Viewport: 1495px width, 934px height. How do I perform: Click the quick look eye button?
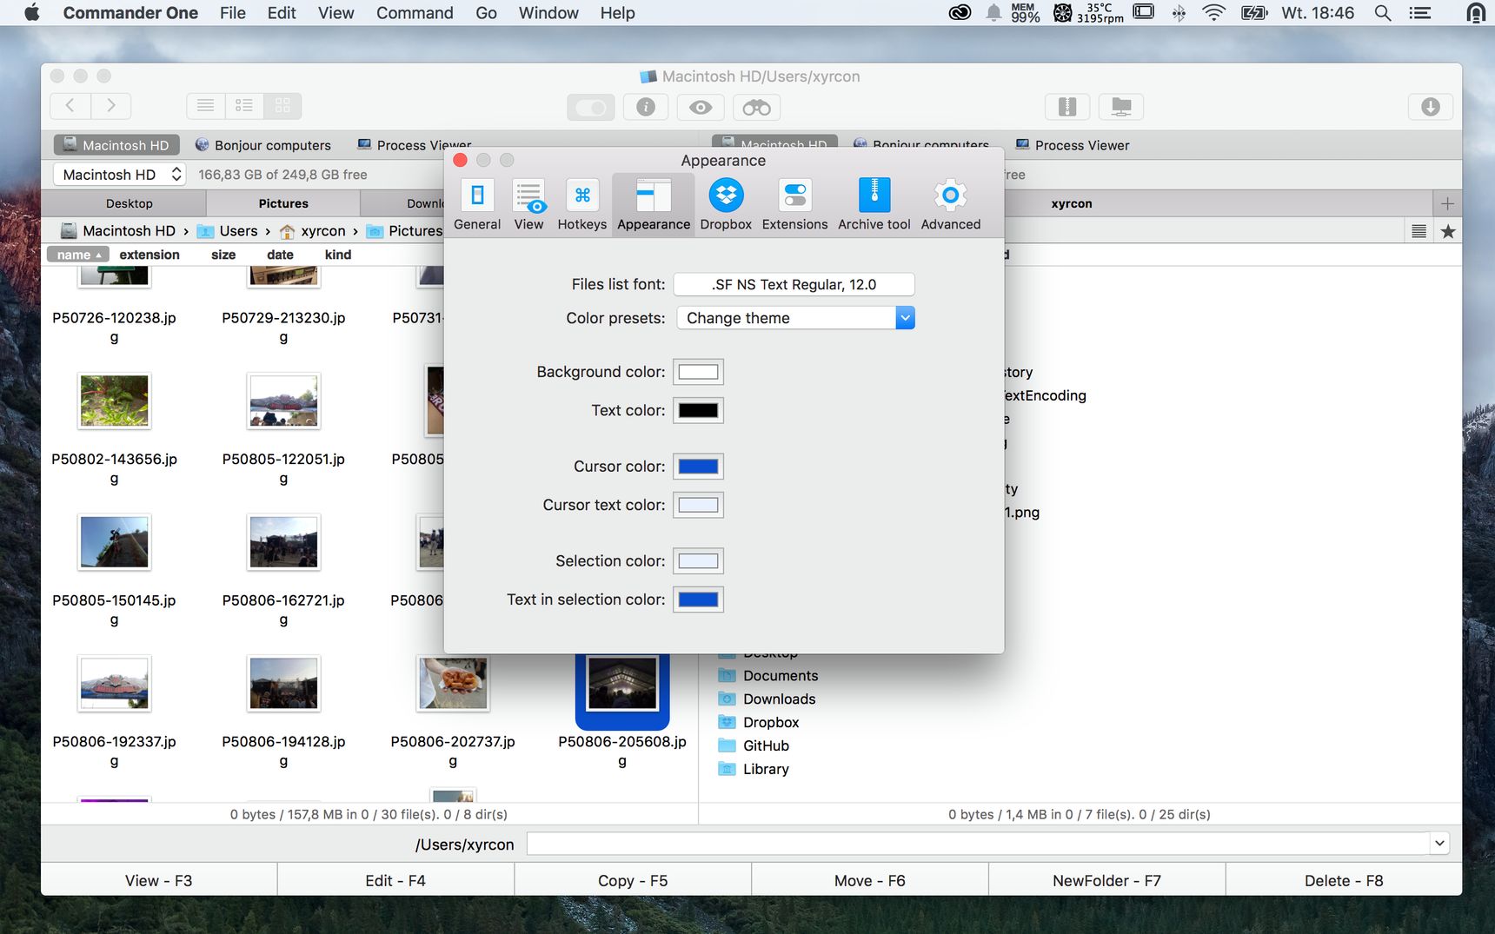tap(701, 108)
